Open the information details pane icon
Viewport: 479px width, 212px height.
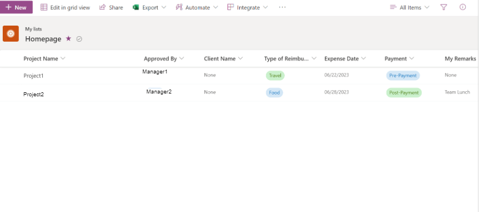tap(462, 7)
